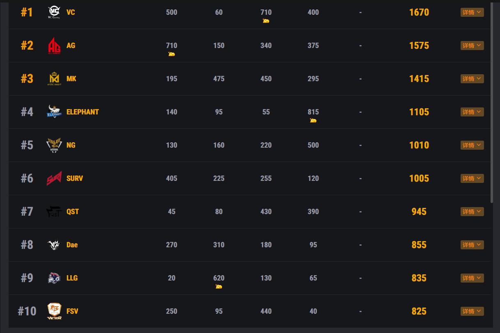Viewport: 500px width, 333px height.
Task: Click the ELEPHANT team logo
Action: click(x=54, y=112)
